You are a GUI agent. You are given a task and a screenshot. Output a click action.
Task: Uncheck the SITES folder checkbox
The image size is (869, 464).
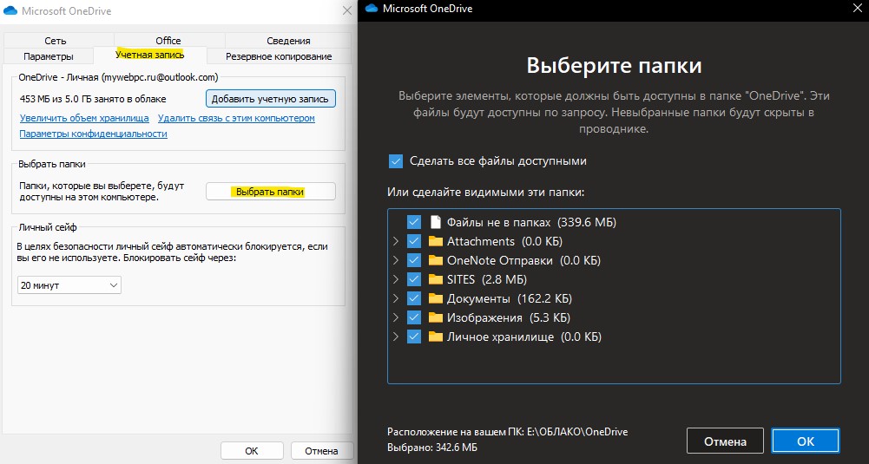tap(414, 279)
